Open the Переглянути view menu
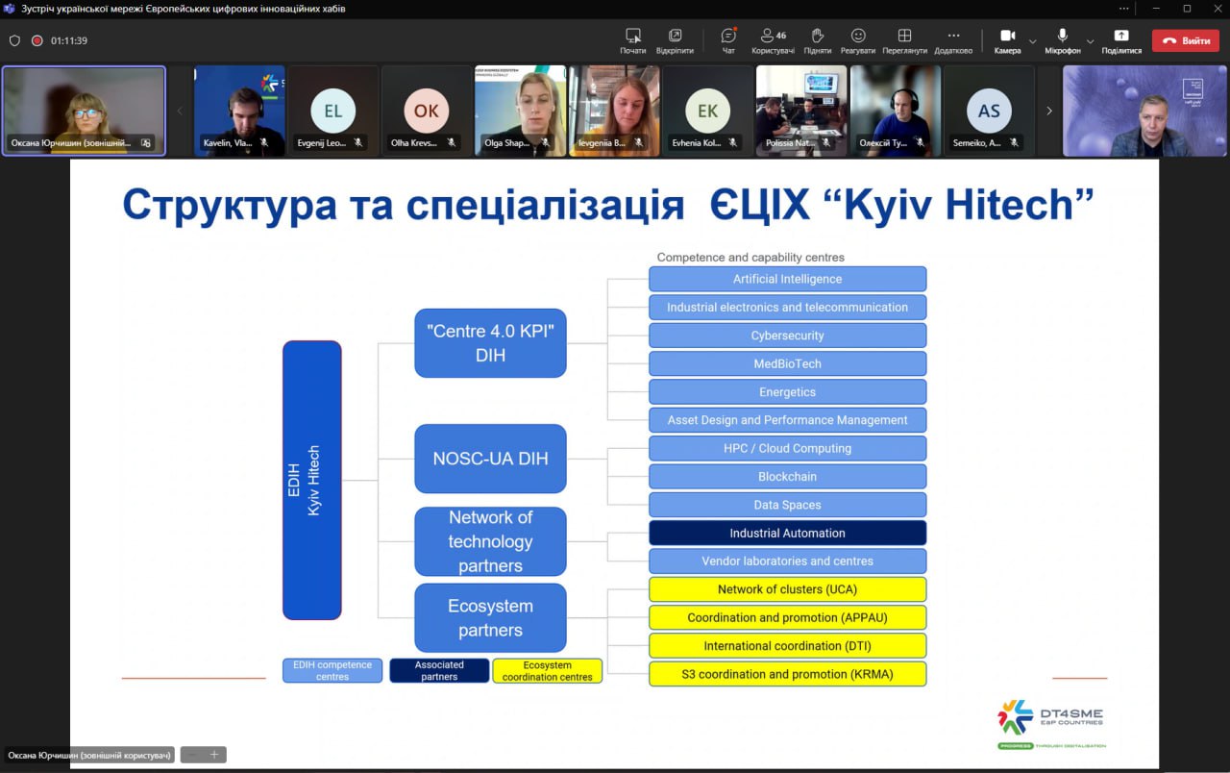 pos(904,37)
